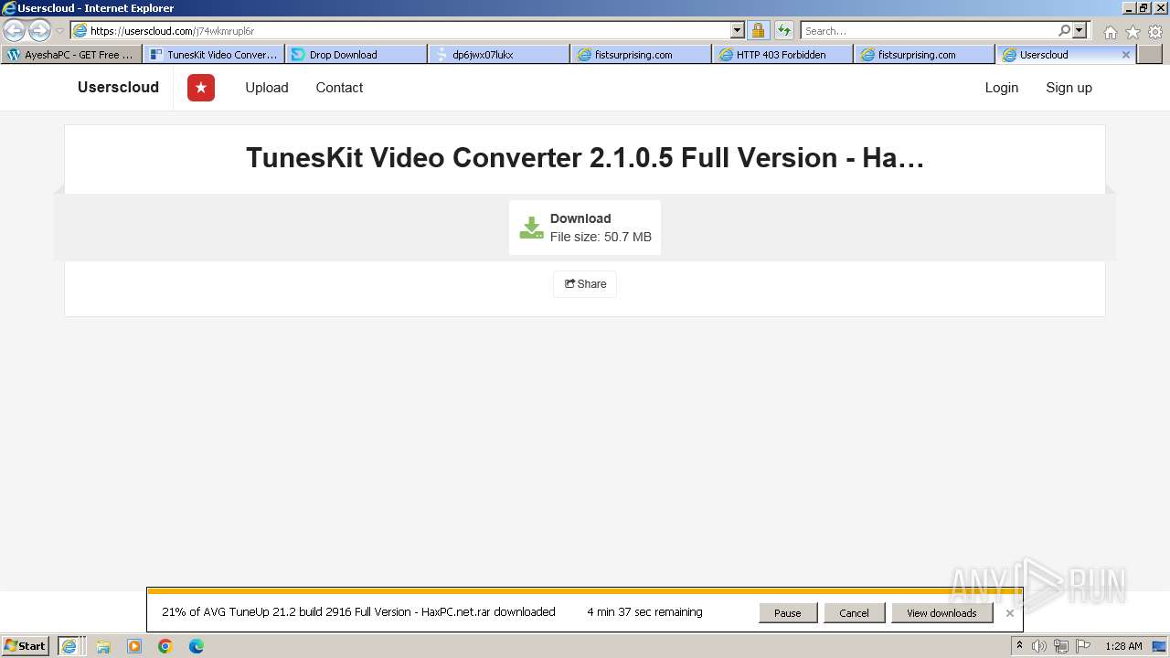This screenshot has height=658, width=1170.
Task: Click the Share button
Action: coord(585,284)
